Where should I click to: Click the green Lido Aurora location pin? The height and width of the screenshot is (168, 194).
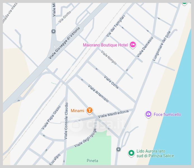click(x=131, y=153)
